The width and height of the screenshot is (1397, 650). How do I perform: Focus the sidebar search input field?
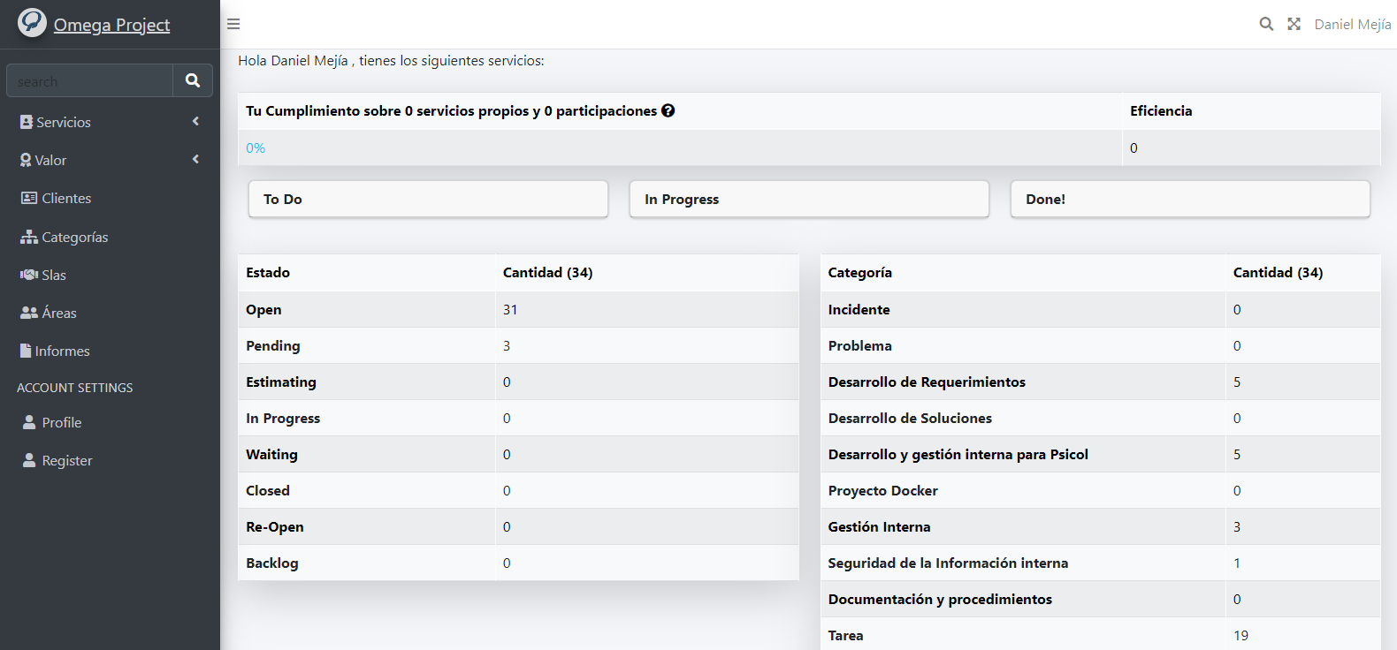click(89, 81)
